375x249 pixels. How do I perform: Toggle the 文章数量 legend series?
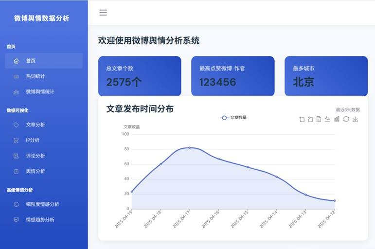[x=233, y=118]
